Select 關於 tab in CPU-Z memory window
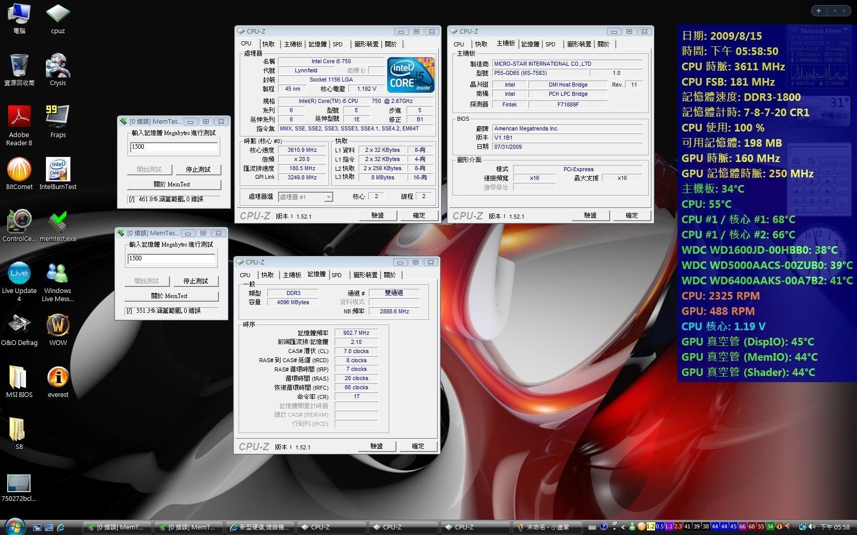Image resolution: width=857 pixels, height=535 pixels. coord(390,275)
